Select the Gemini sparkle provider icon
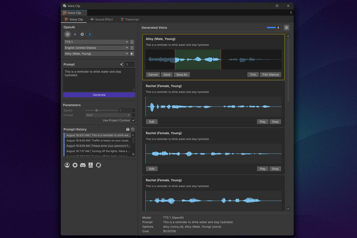 (x=75, y=34)
